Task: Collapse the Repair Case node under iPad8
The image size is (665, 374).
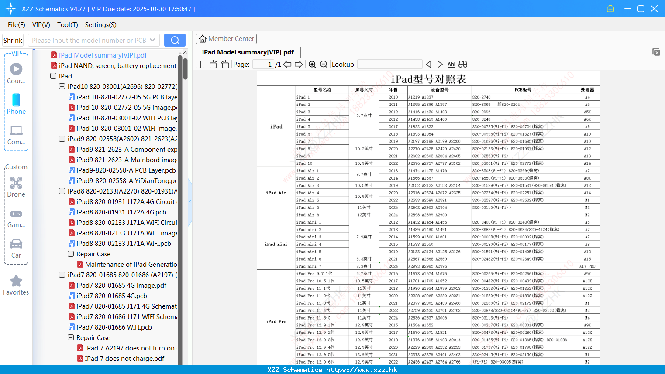Action: (x=71, y=254)
